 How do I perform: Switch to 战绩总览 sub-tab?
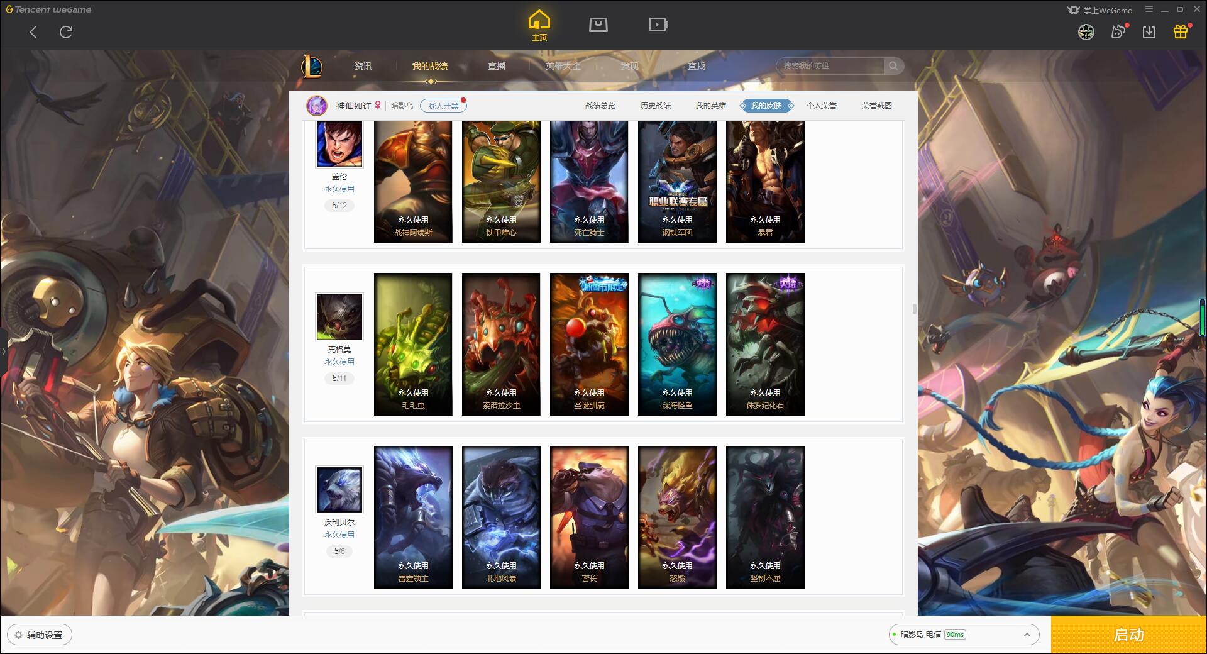pyautogui.click(x=600, y=106)
